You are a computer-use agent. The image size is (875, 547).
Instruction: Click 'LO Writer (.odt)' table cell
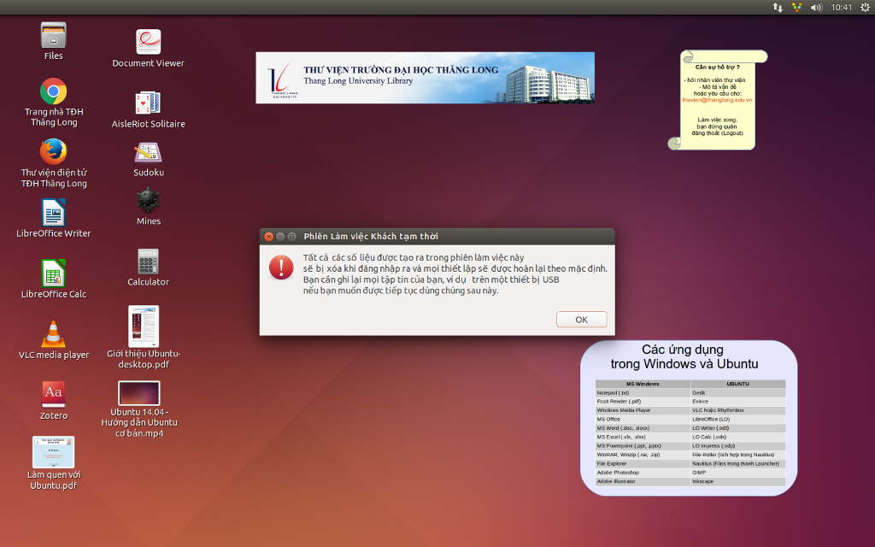pyautogui.click(x=737, y=428)
